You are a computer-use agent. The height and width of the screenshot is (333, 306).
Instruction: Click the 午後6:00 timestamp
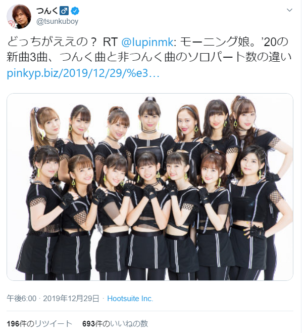coord(21,299)
